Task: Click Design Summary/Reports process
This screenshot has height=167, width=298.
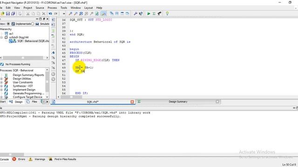Action: click(x=28, y=75)
